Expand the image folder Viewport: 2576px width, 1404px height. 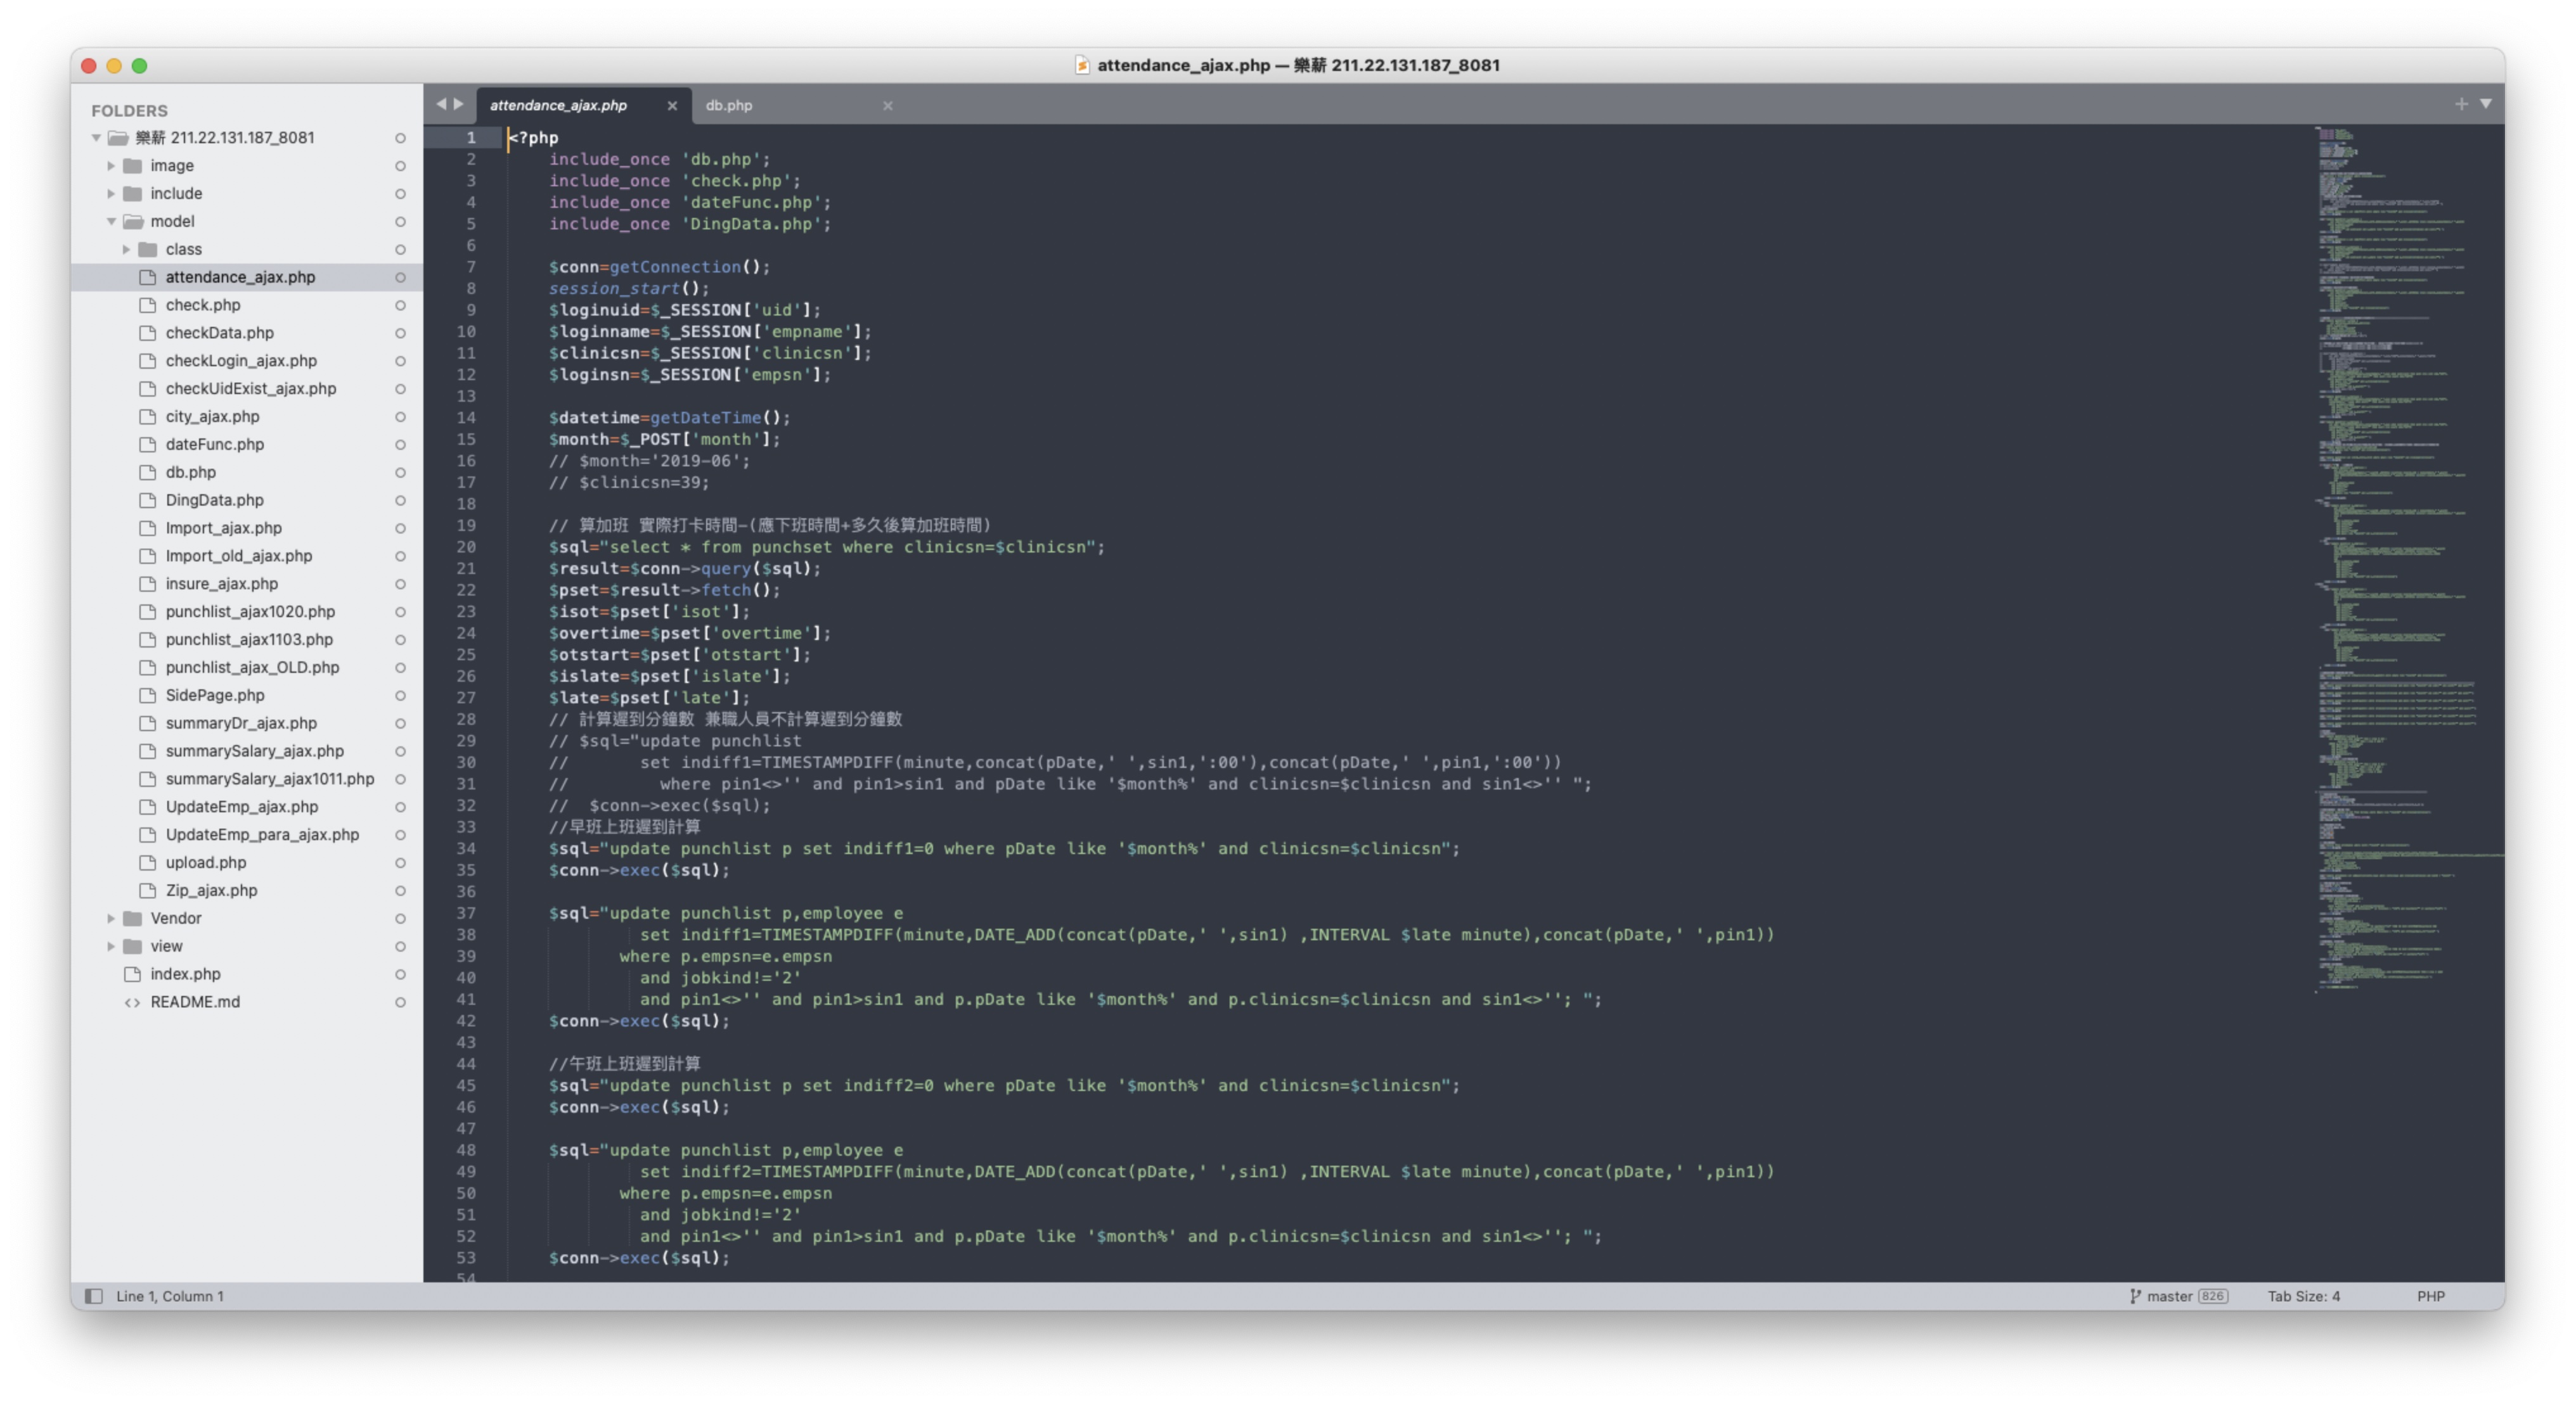[111, 166]
